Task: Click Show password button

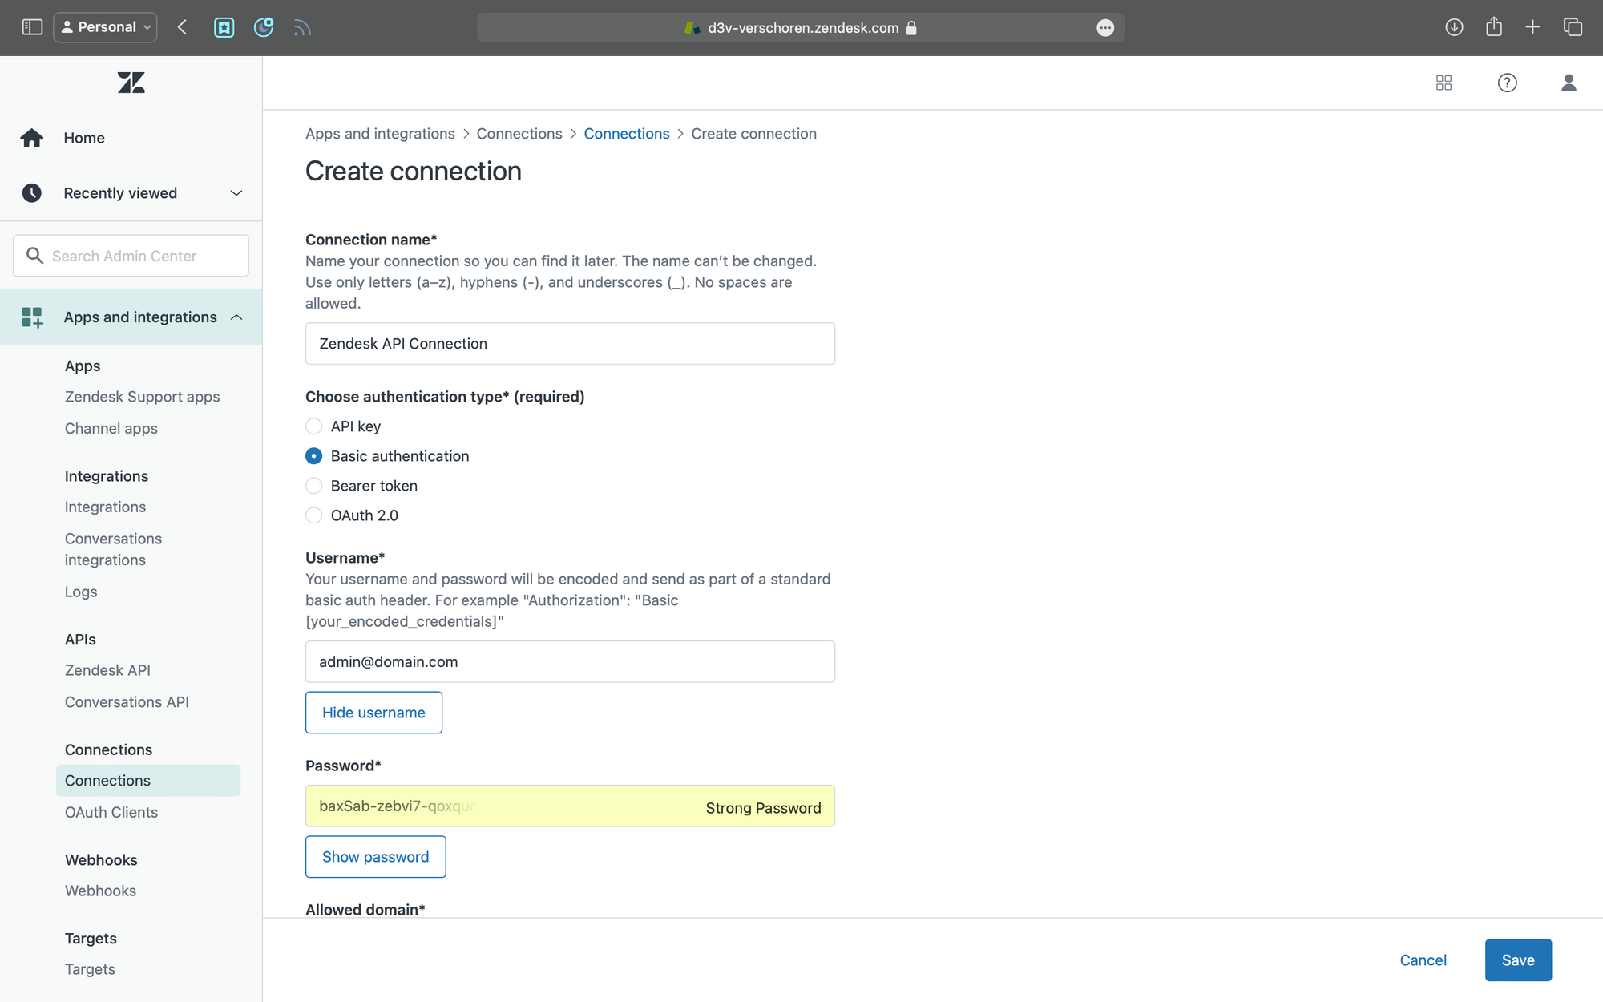Action: tap(375, 857)
